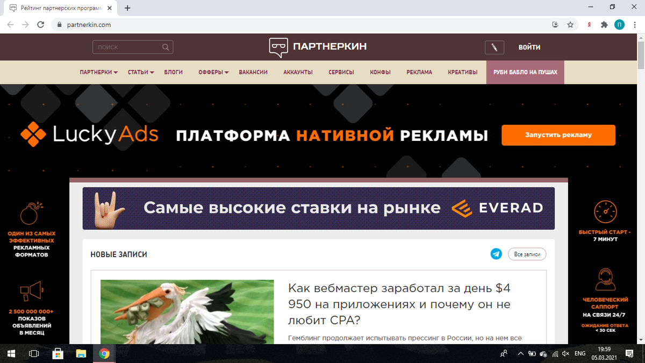Screen dimensions: 645x363
Task: Show hidden tray icons chevron
Action: click(x=520, y=353)
